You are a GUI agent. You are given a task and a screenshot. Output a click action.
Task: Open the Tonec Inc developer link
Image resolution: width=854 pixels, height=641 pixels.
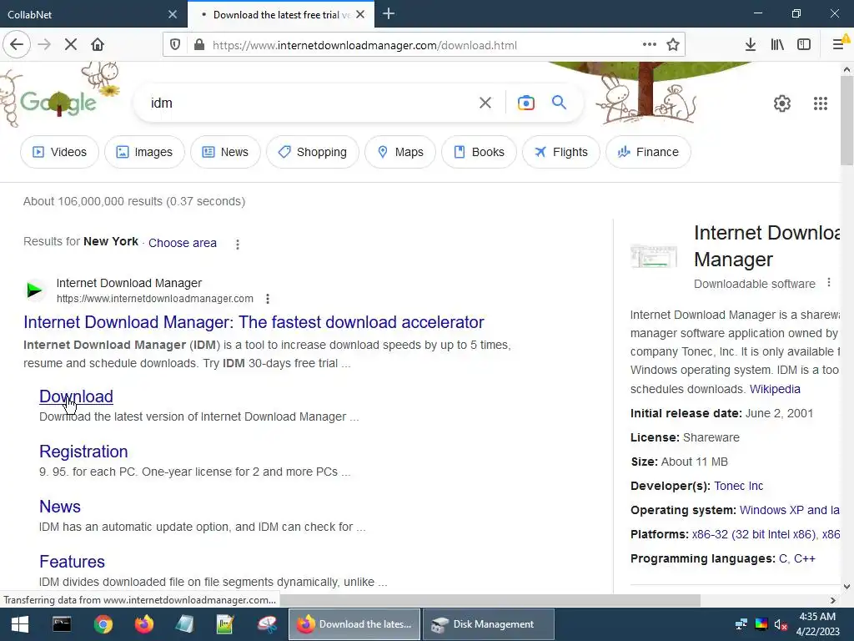coord(739,486)
